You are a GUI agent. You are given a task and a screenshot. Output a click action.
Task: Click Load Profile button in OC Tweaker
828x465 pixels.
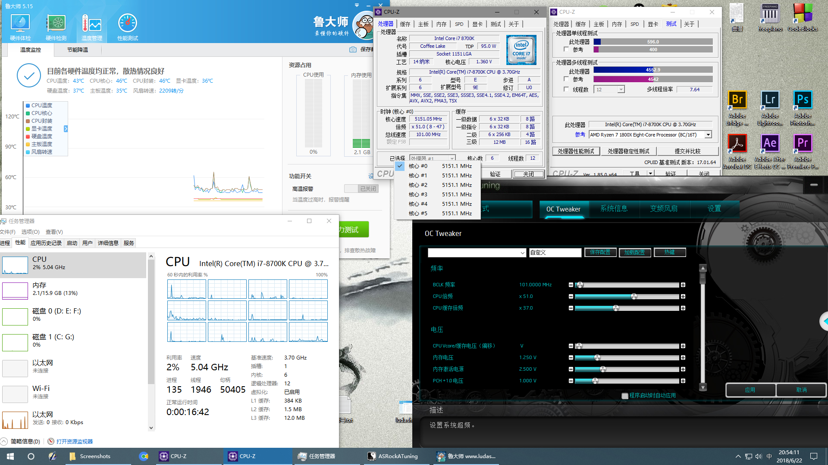(634, 252)
